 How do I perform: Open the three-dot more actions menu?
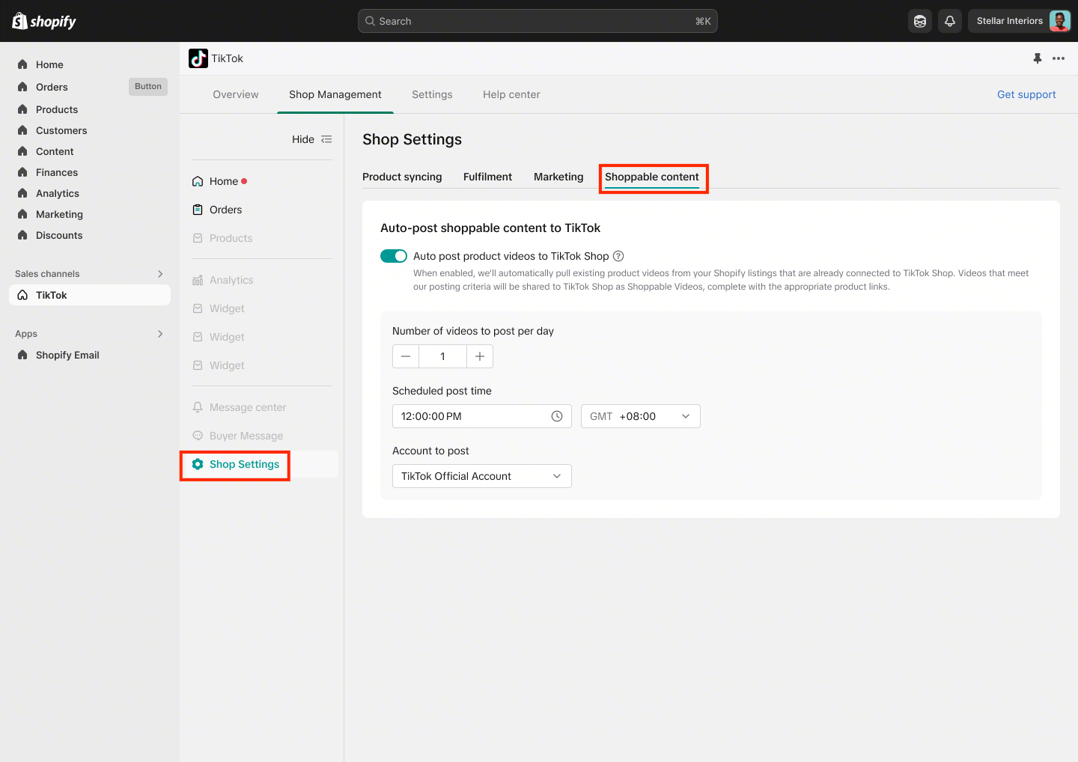1059,58
